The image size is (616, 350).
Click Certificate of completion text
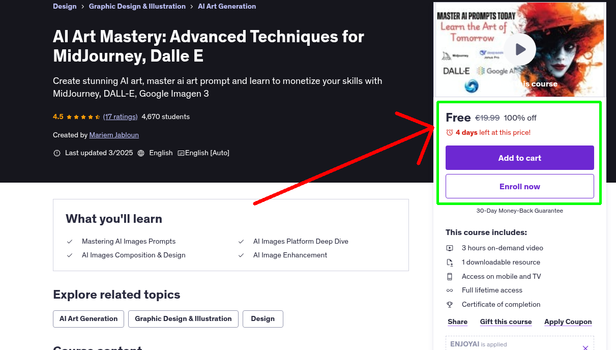[x=501, y=305]
